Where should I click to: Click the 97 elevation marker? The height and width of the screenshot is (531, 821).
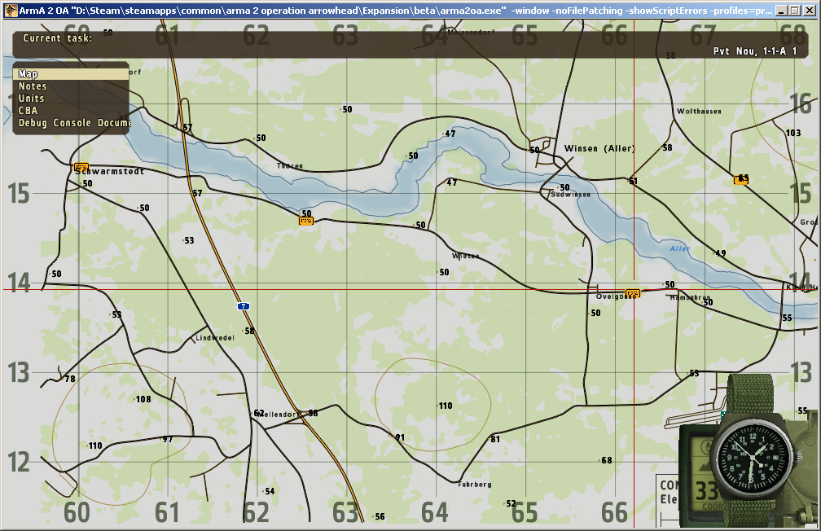coord(168,439)
